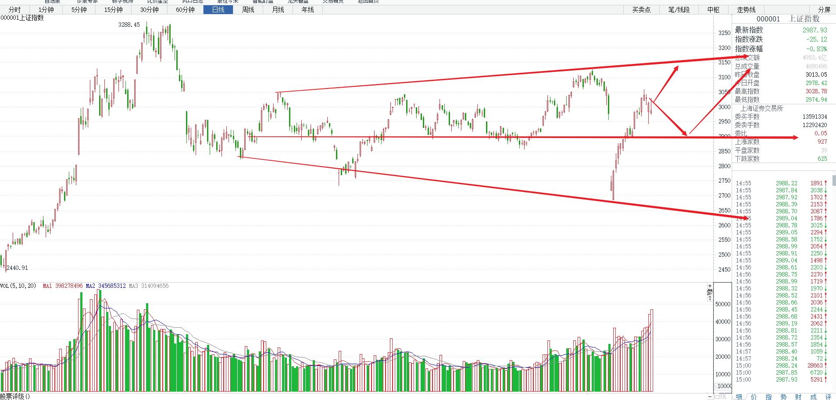
Task: Open the 参 parameter button on volume panel
Action: pyautogui.click(x=710, y=292)
